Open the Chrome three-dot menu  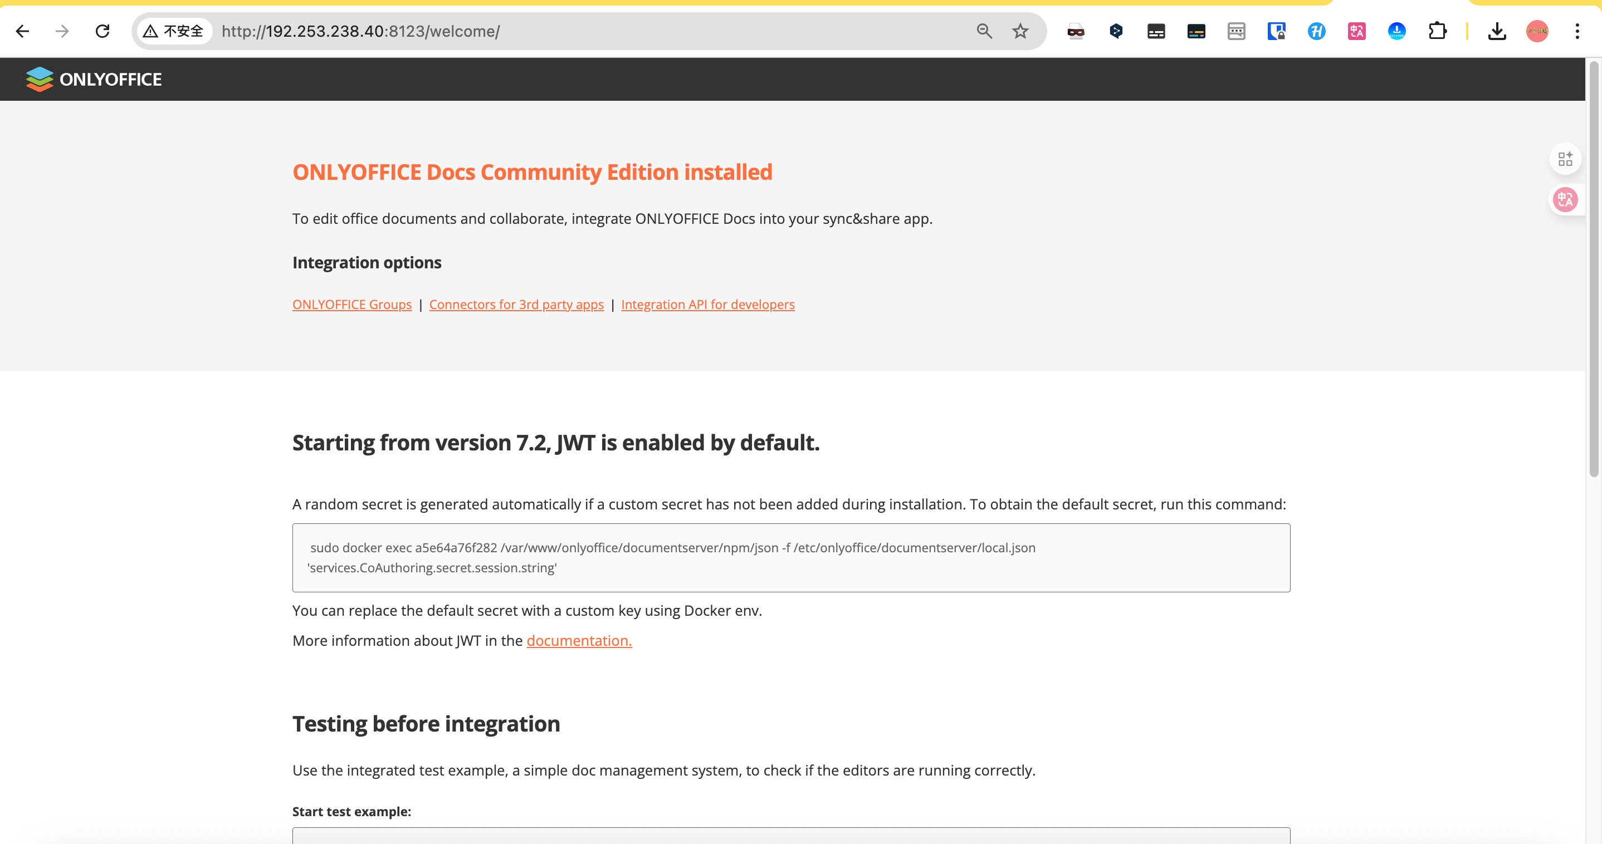pyautogui.click(x=1577, y=31)
